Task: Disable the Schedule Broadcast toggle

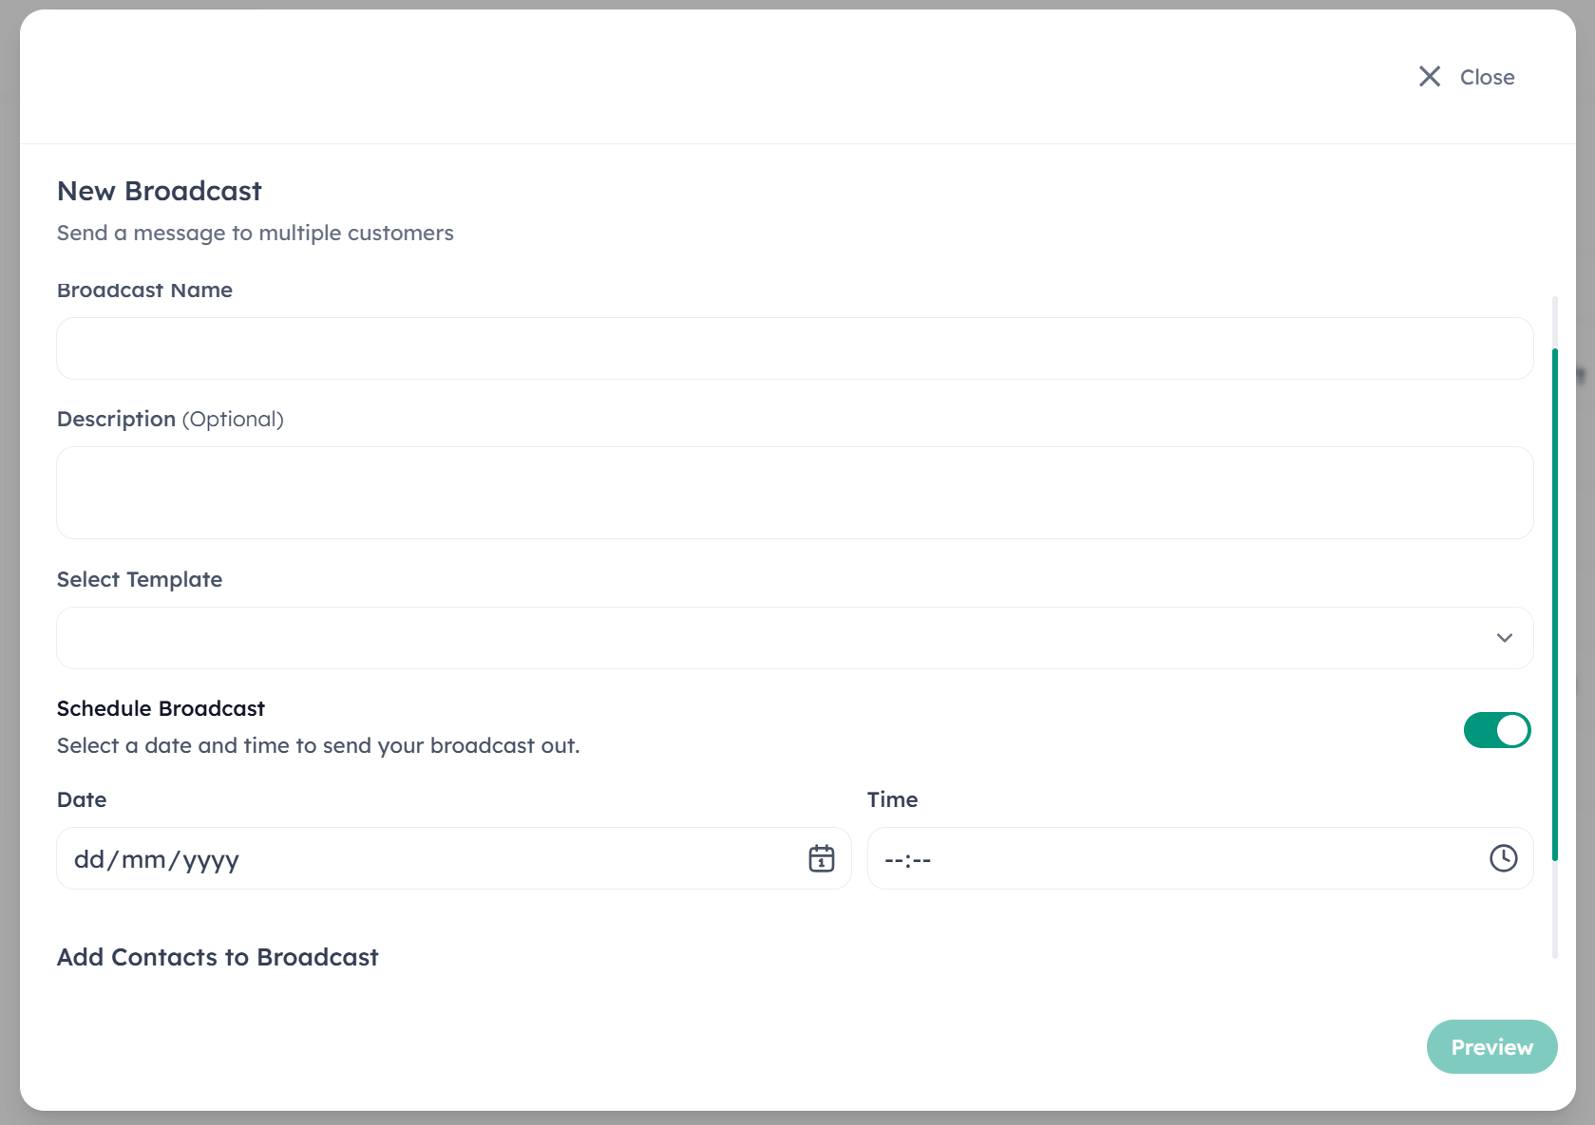Action: [1496, 730]
